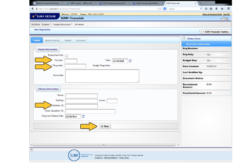Bookmark this page with the star icon
Screen dimensions: 233x164
point(206,9)
